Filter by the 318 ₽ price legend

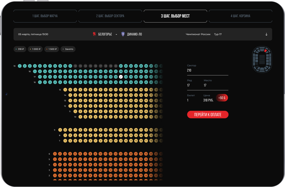(20, 49)
